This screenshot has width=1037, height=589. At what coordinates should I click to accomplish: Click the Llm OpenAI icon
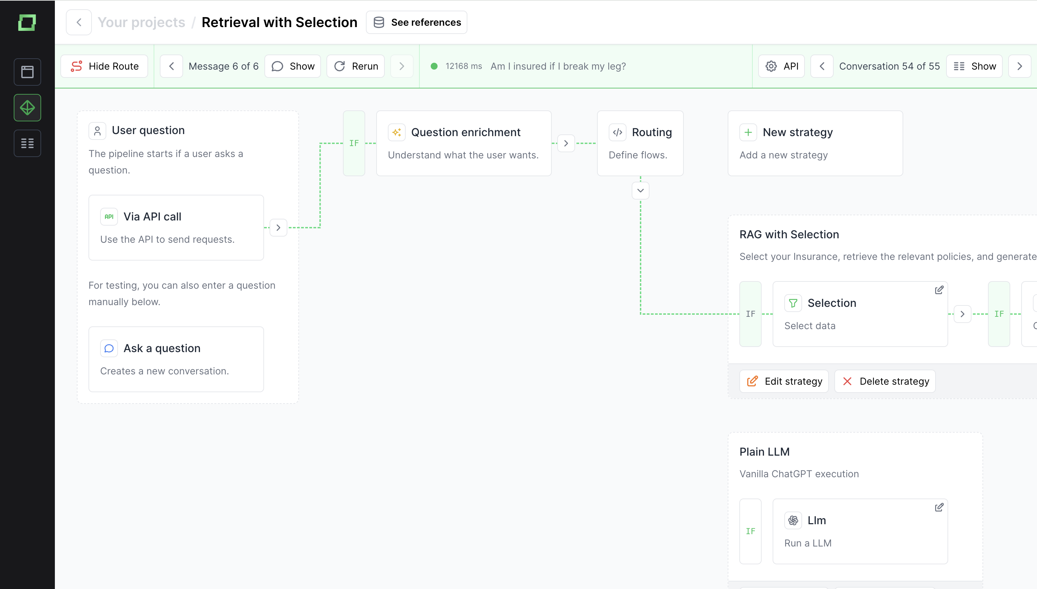793,520
